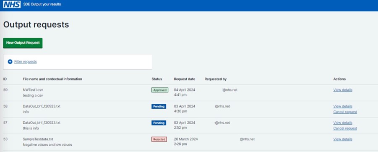
Task: View details for SampleTestdata.txt request
Action: 343,139
